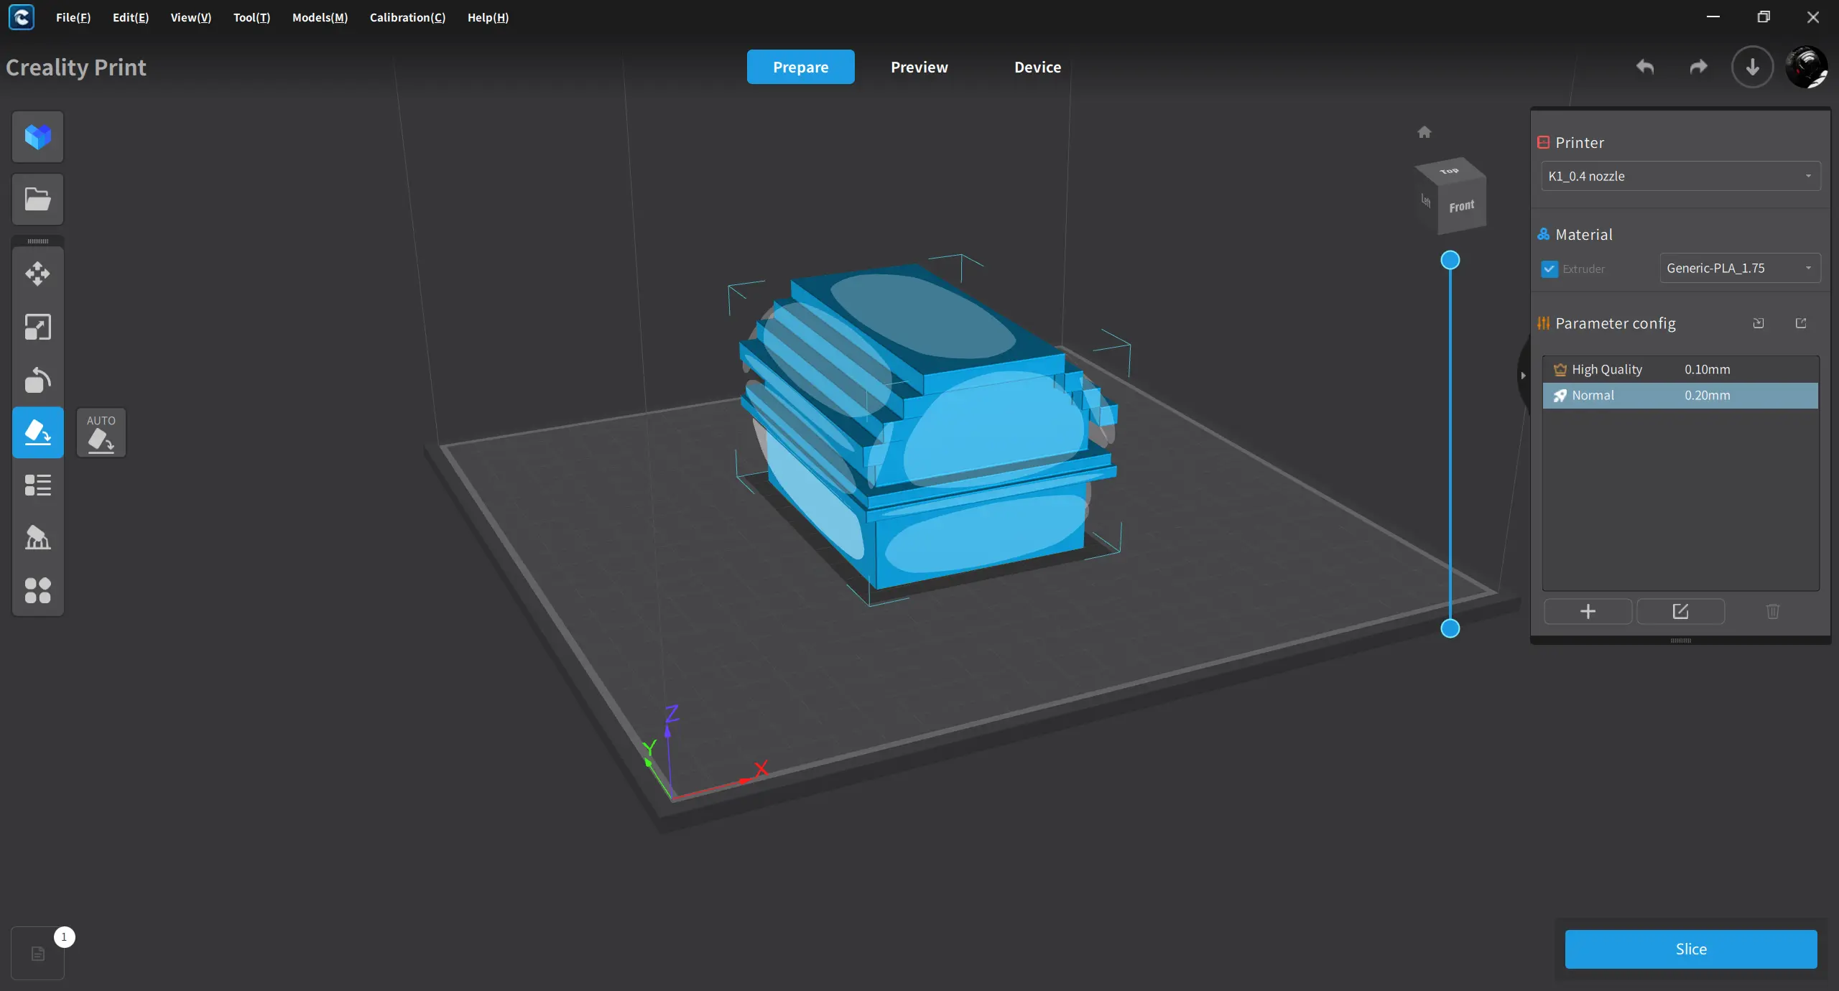Select the Support tool icon
This screenshot has height=991, width=1839.
pyautogui.click(x=38, y=538)
